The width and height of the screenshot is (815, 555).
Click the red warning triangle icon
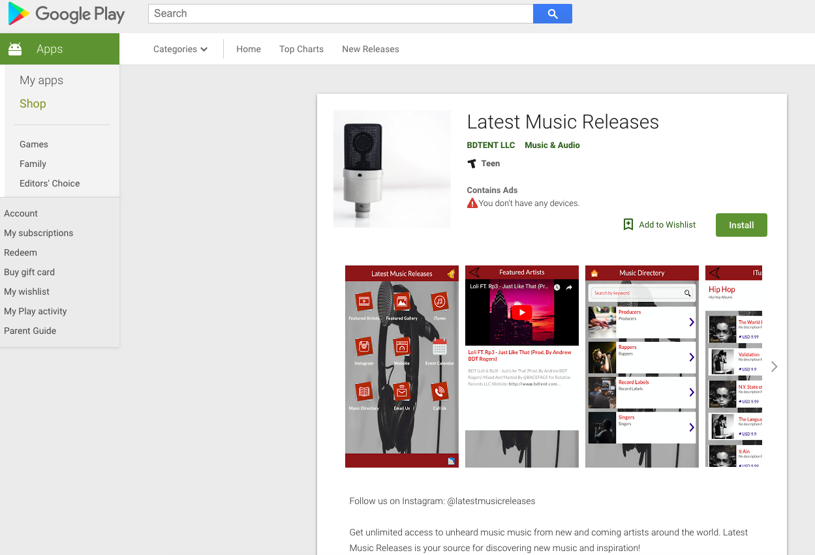(x=472, y=203)
